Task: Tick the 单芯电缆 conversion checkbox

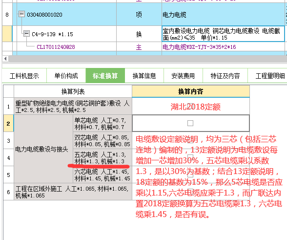Action: pos(190,123)
